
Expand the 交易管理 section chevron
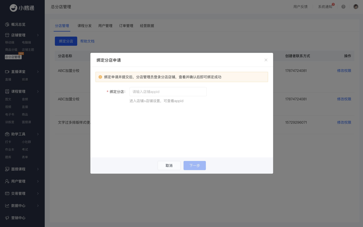[x=38, y=193]
